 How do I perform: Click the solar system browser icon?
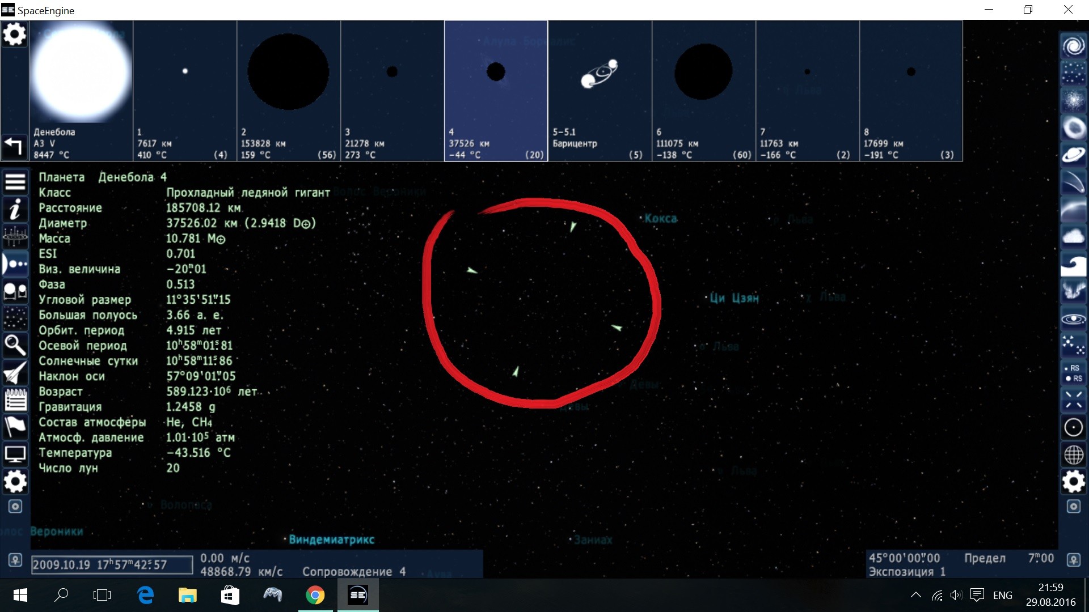coord(15,264)
